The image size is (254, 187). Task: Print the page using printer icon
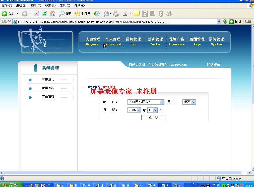click(x=116, y=14)
